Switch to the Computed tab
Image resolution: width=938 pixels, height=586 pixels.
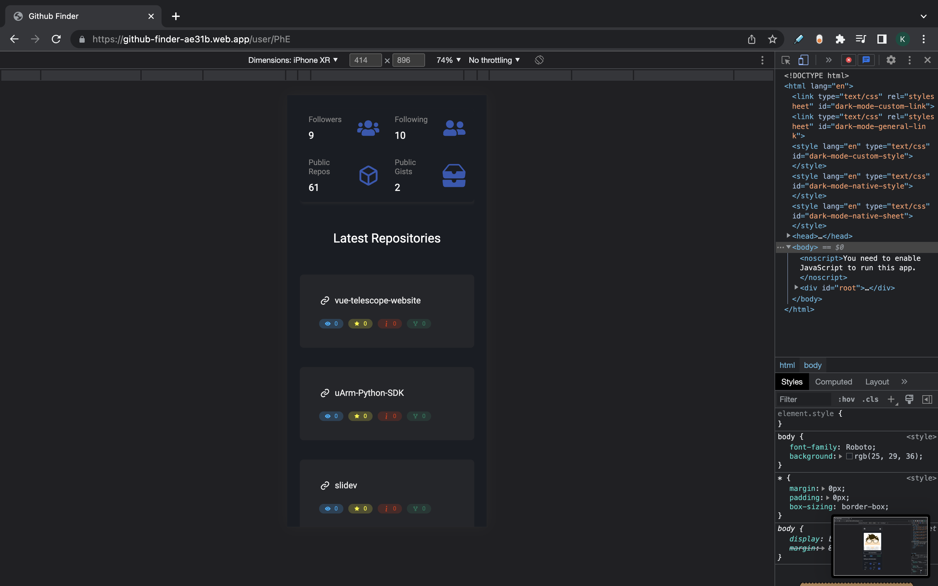[x=833, y=382]
